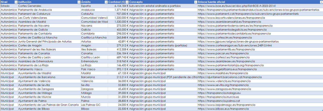Select the Ayuntamiento de Bilbao cell
The width and height of the screenshot is (323, 111).
click(x=49, y=109)
